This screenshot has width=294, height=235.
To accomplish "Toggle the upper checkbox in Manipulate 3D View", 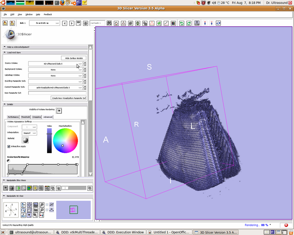I will pyautogui.click(x=47, y=204).
